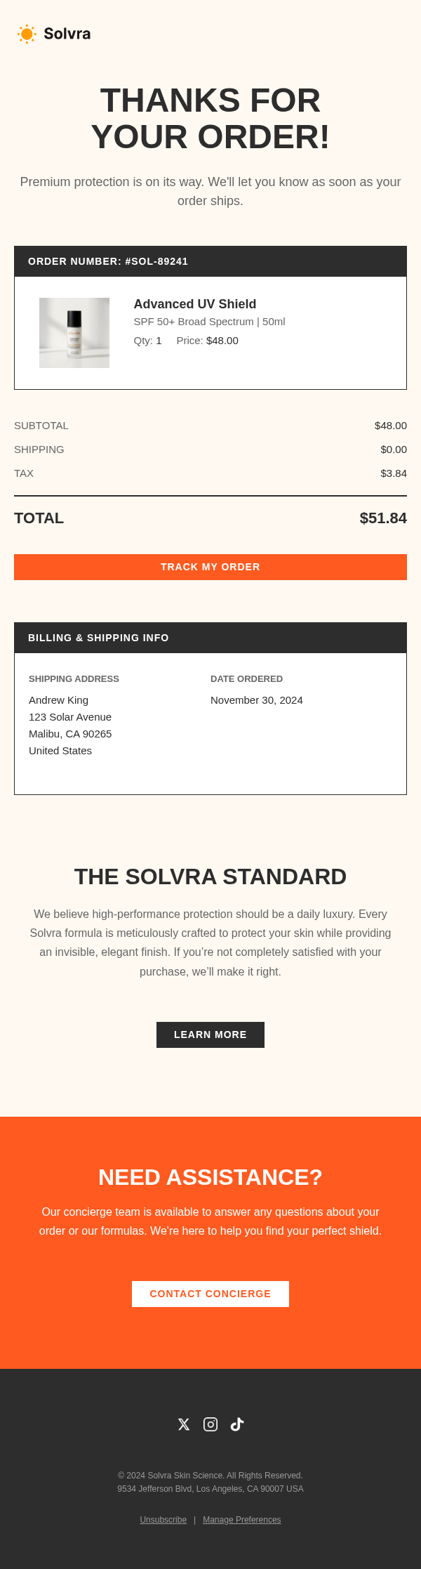The width and height of the screenshot is (421, 1569).
Task: Click the Solvra brand name text
Action: 67,34
